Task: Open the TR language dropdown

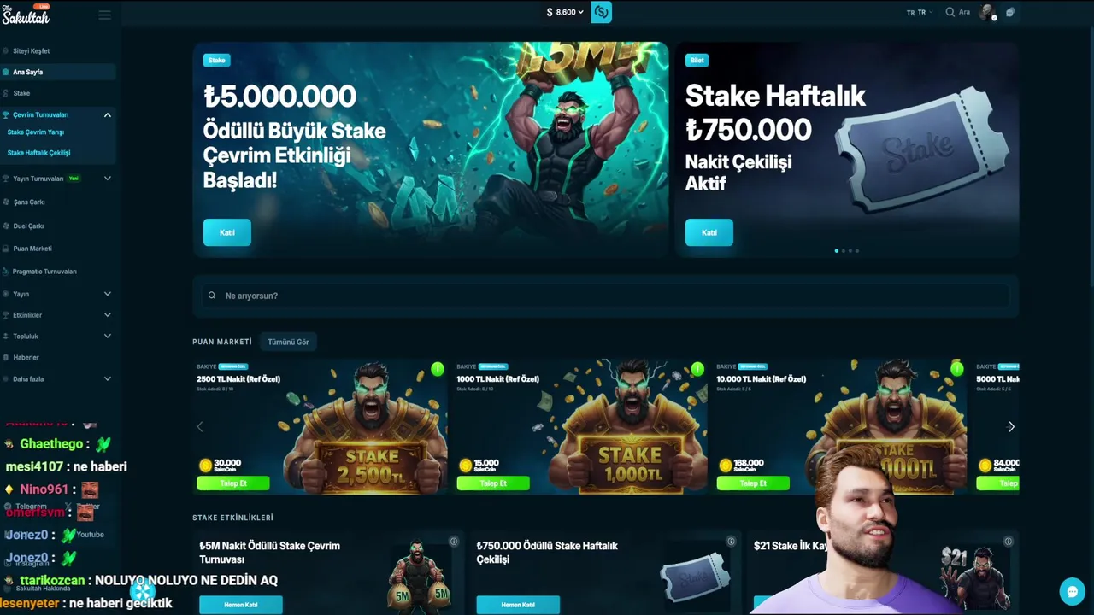Action: (920, 13)
